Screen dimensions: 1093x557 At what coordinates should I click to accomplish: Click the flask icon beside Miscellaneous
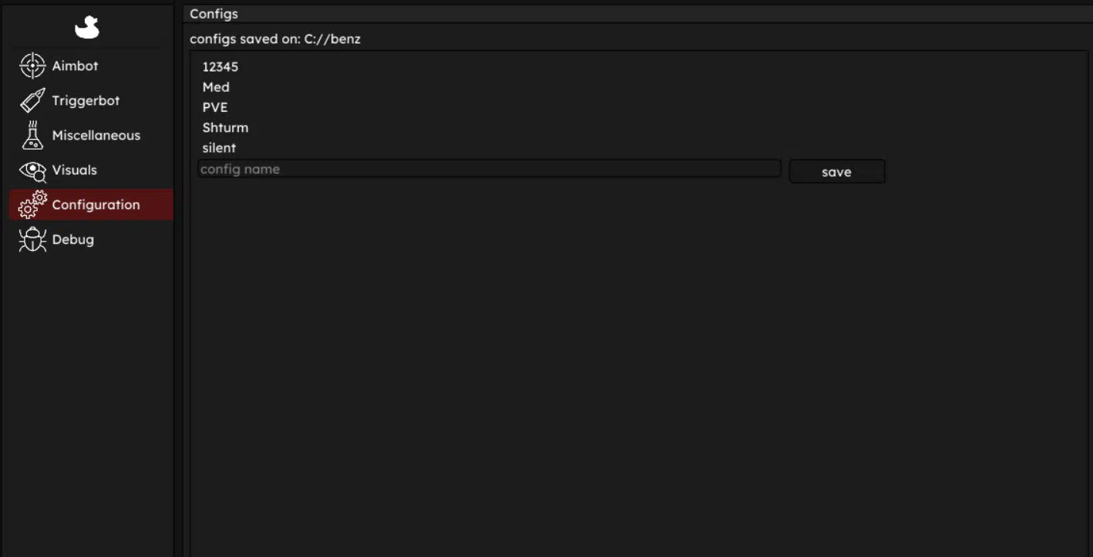pyautogui.click(x=32, y=135)
